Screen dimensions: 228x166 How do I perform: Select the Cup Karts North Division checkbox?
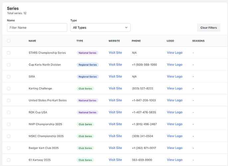(9, 65)
